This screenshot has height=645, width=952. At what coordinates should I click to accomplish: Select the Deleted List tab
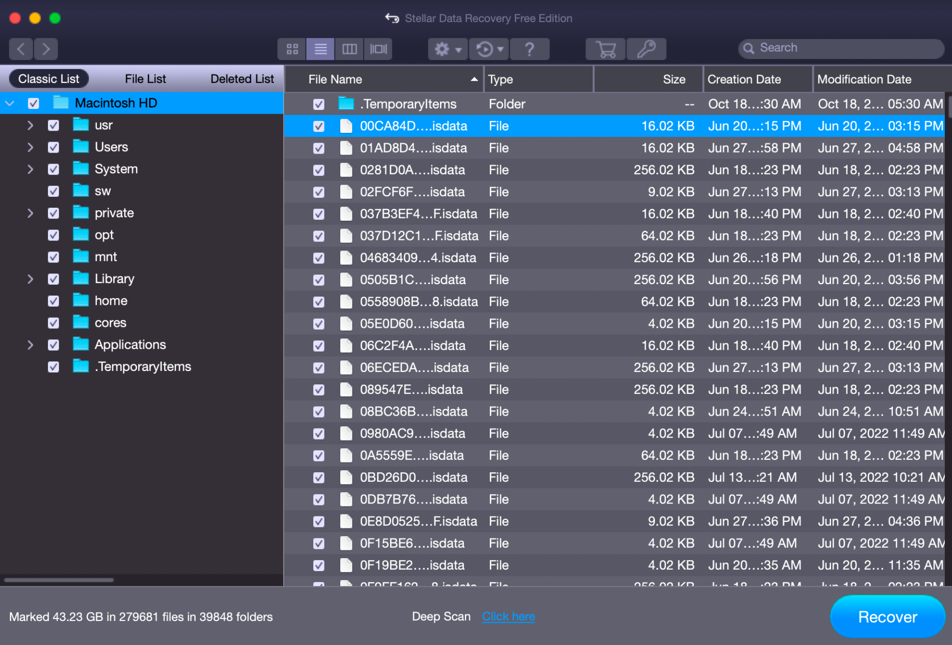(x=242, y=79)
